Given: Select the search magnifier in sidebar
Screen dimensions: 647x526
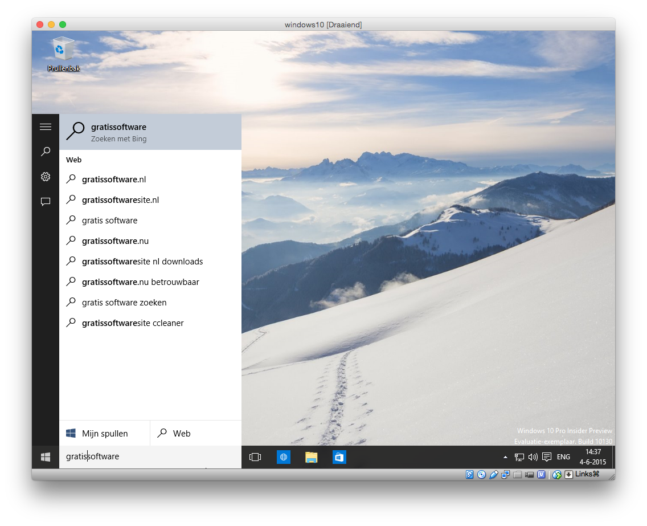Looking at the screenshot, I should (46, 152).
